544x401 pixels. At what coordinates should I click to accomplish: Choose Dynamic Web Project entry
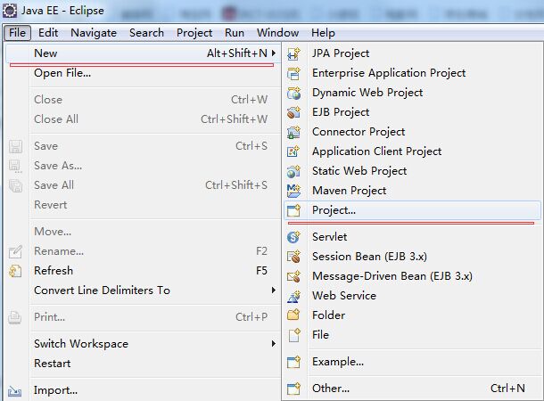(412, 93)
